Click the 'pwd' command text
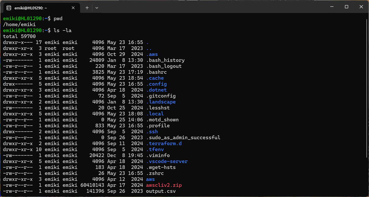The height and width of the screenshot is (197, 369). tap(58, 19)
